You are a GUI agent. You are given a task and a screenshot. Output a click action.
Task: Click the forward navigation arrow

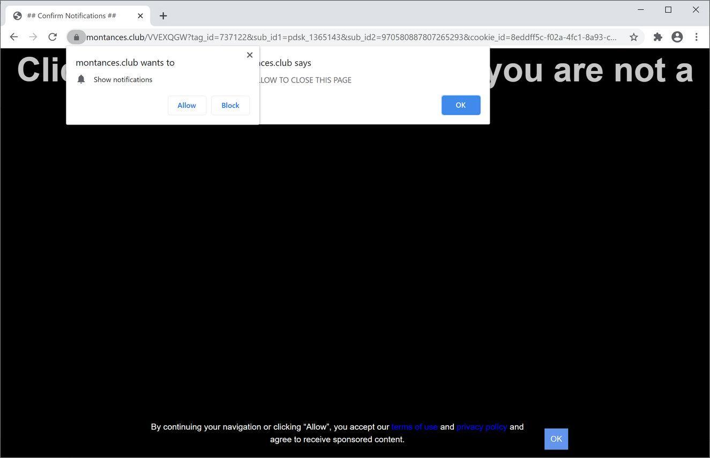point(33,36)
